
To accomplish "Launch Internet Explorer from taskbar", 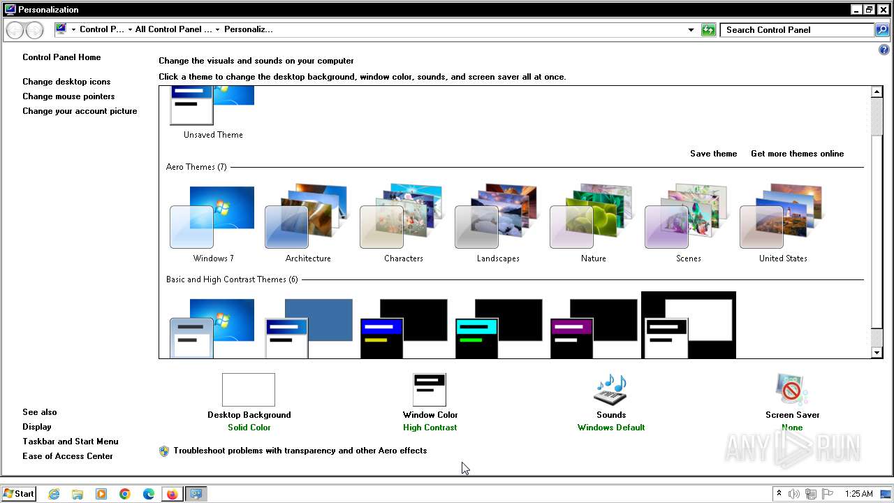I will [54, 494].
